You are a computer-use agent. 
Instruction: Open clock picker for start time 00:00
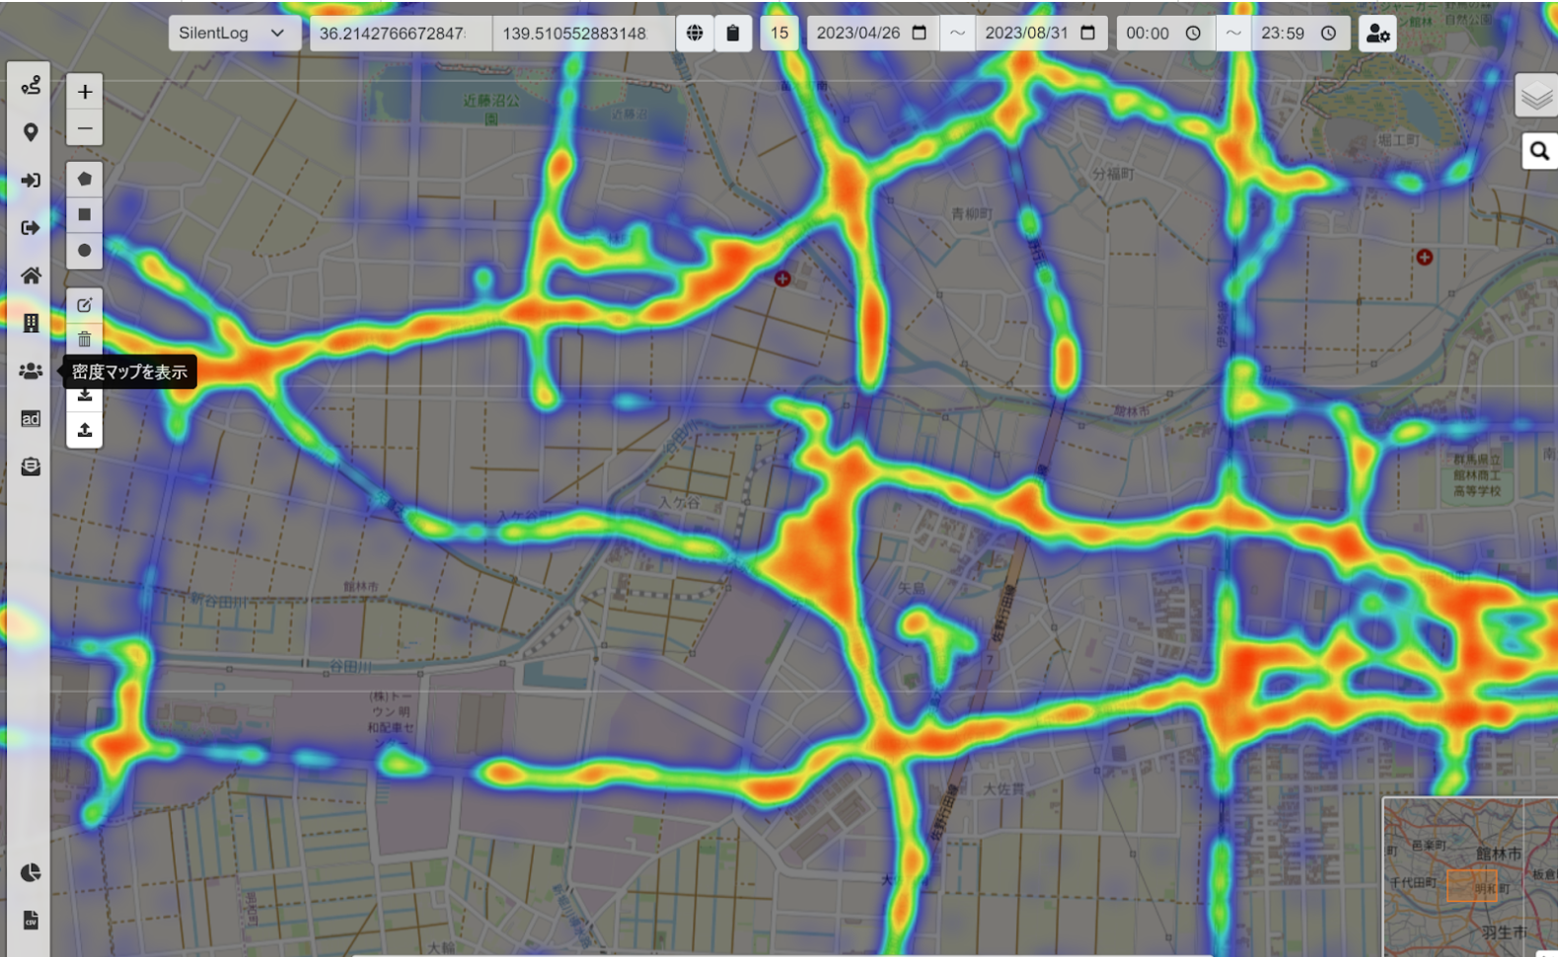click(x=1193, y=33)
